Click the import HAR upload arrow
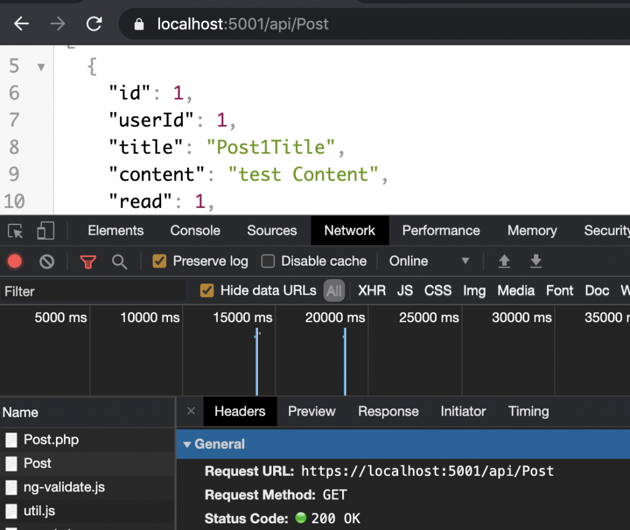 coord(504,261)
